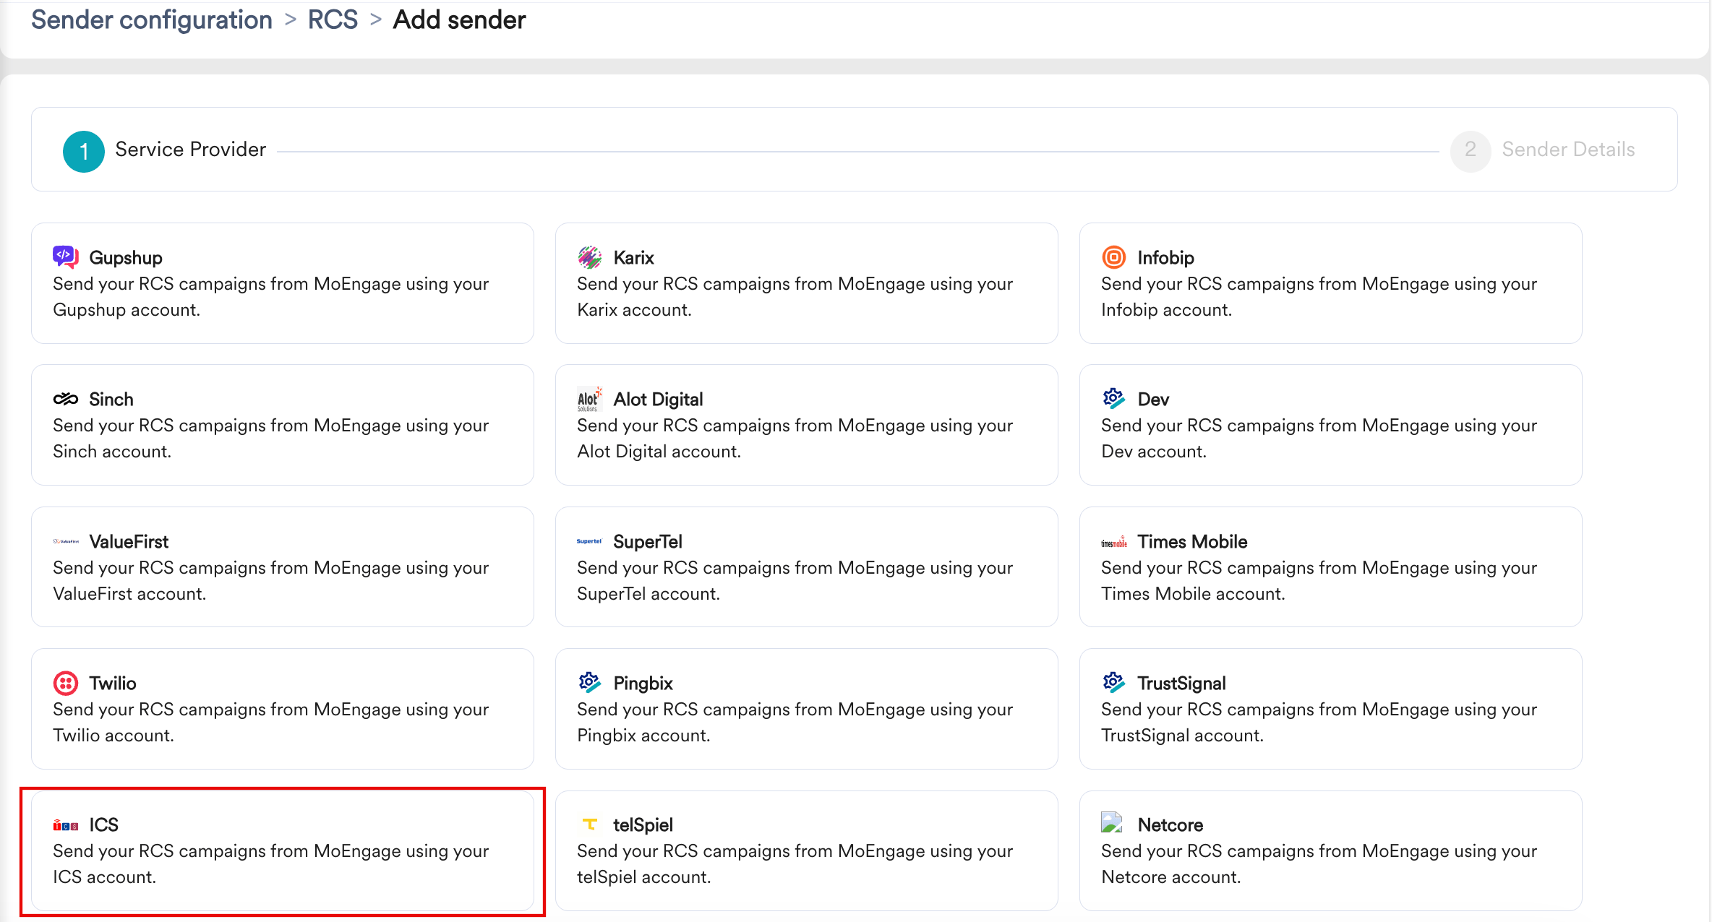Click 'Alot Digital account.' description text
This screenshot has height=922, width=1712.
pyautogui.click(x=659, y=451)
